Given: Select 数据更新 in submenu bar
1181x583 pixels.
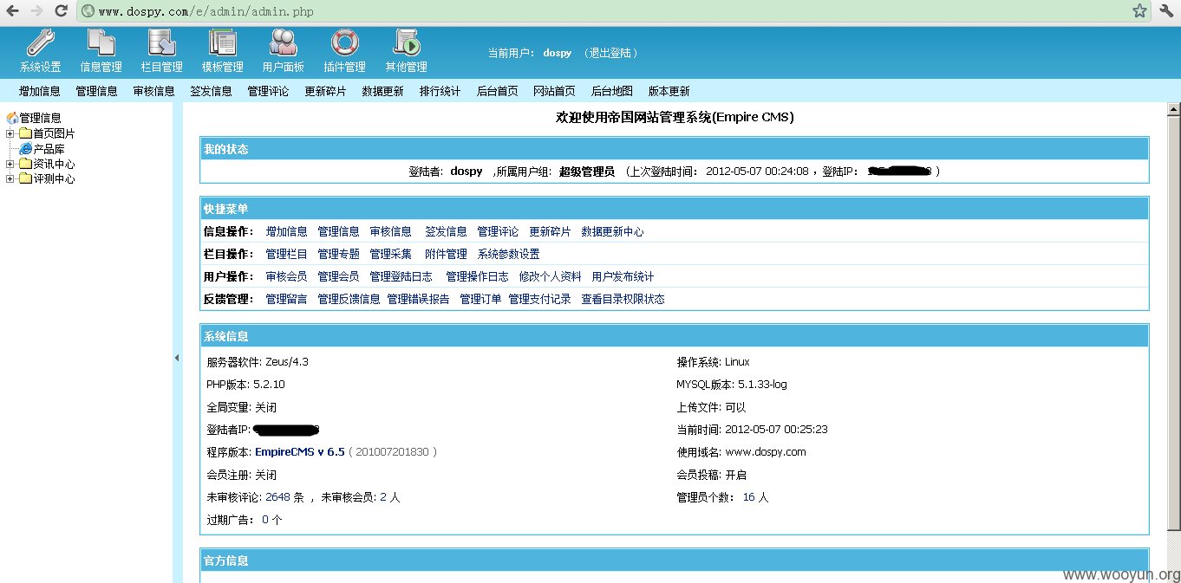Looking at the screenshot, I should coord(383,91).
